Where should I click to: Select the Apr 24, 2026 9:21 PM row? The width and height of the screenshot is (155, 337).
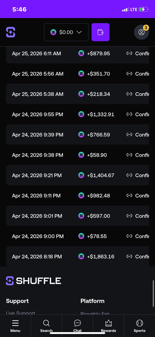coord(77,175)
